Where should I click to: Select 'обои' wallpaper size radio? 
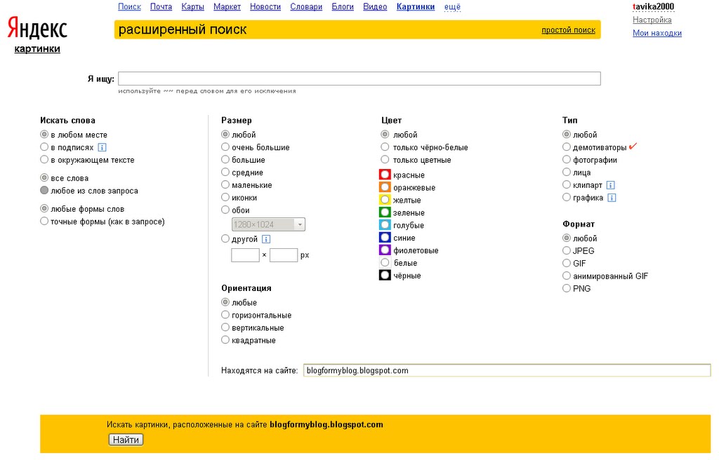click(x=225, y=210)
